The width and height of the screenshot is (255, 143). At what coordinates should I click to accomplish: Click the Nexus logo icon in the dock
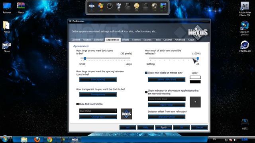click(x=92, y=6)
